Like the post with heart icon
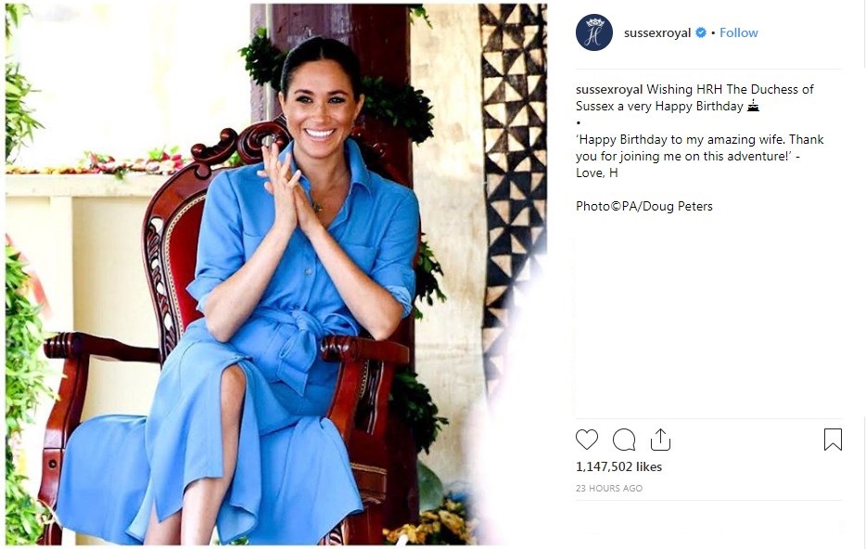The image size is (866, 549). coord(587,440)
